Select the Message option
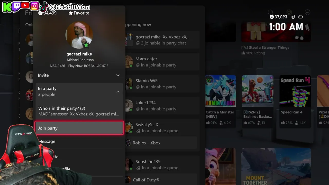The height and width of the screenshot is (185, 329). 79,141
